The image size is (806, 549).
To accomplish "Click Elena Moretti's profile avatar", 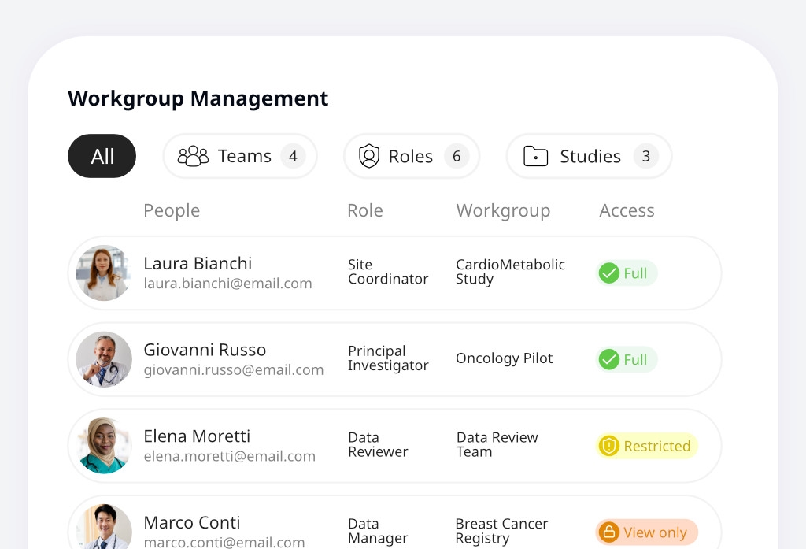I will [104, 447].
